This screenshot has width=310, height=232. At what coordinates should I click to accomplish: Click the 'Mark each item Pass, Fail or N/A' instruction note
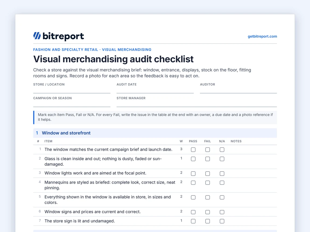coord(155,117)
